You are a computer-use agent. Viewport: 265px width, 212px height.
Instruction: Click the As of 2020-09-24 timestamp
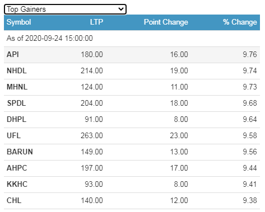[x=50, y=39]
